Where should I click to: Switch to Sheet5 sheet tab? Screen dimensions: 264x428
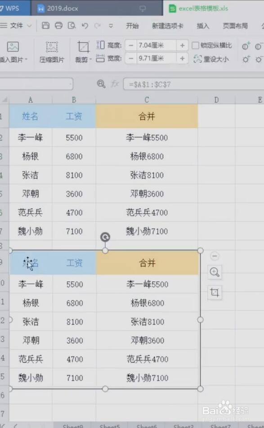110,426
